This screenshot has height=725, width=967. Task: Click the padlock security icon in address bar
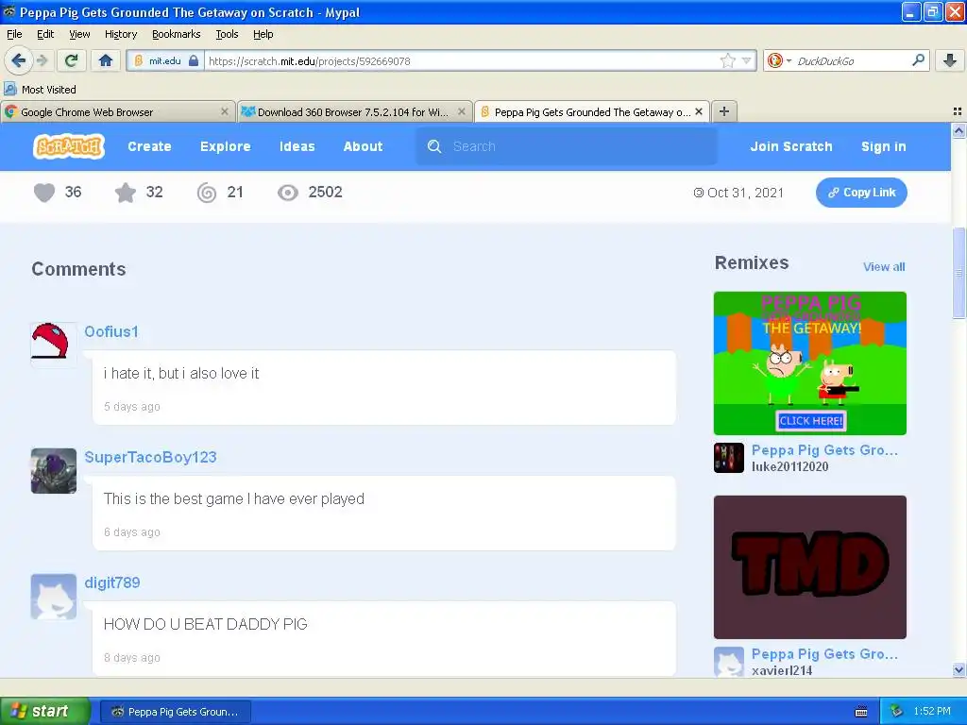194,60
